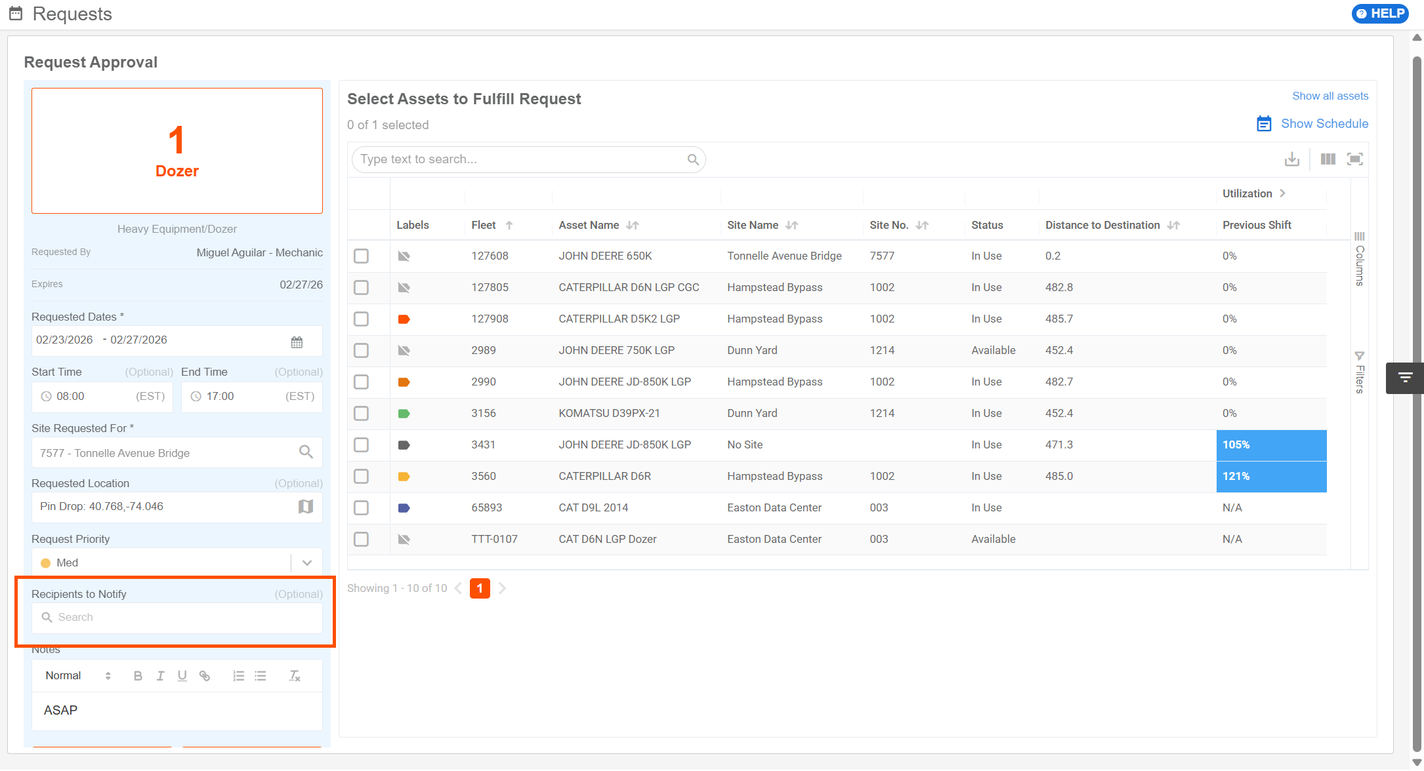Open the Columns side panel tab
The height and width of the screenshot is (771, 1424).
tap(1360, 260)
